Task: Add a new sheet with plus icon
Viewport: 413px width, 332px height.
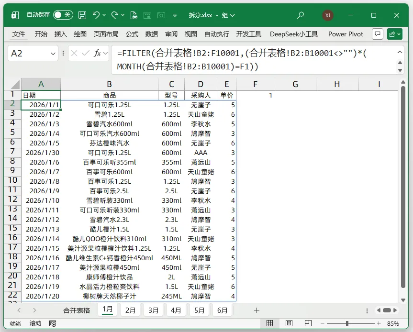Action: [257, 310]
